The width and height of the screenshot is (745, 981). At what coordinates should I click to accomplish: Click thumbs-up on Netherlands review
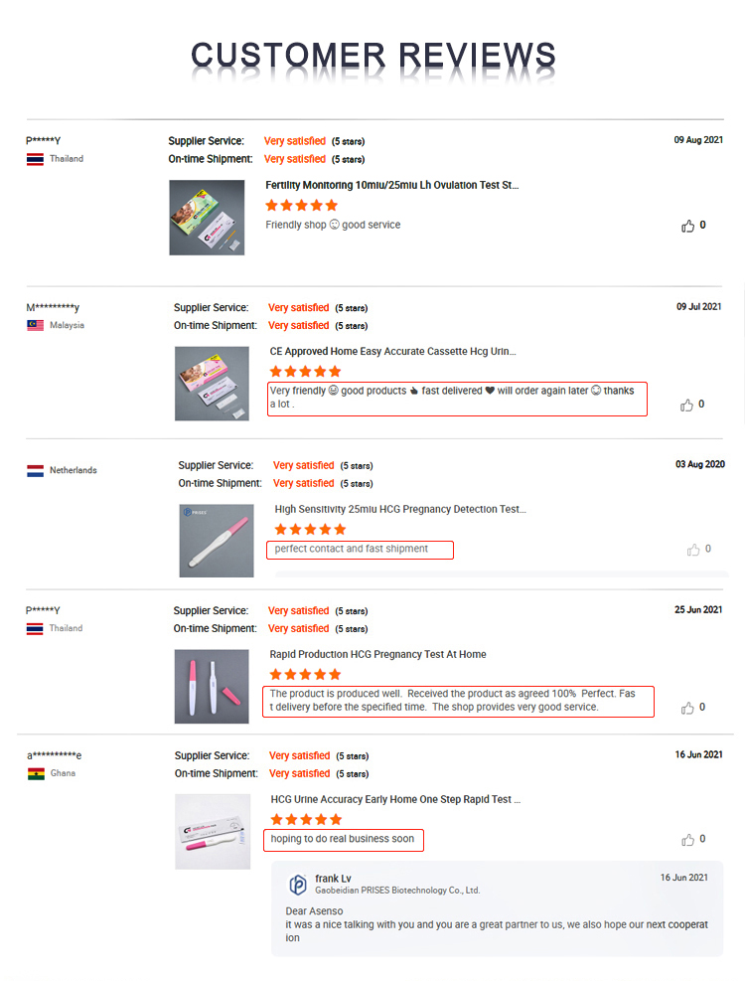pyautogui.click(x=693, y=550)
